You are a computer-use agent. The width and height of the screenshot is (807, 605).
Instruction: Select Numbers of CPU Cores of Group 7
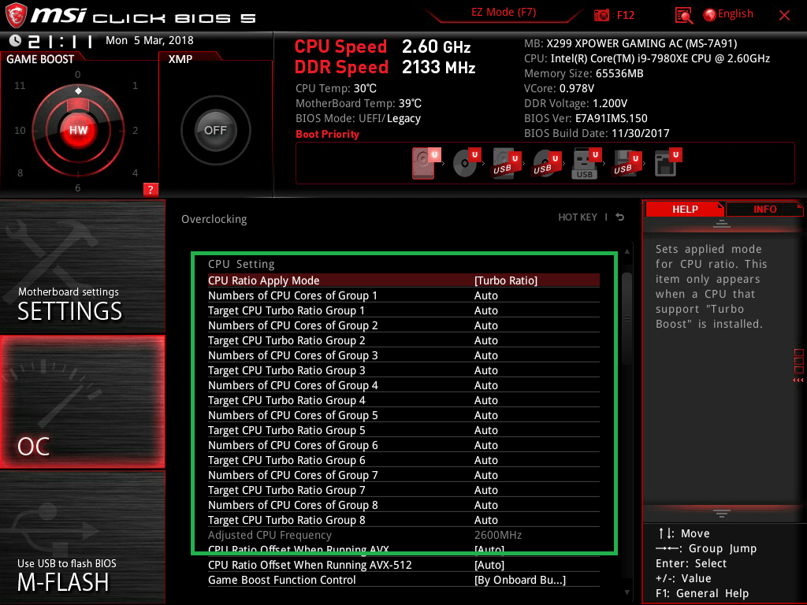403,474
